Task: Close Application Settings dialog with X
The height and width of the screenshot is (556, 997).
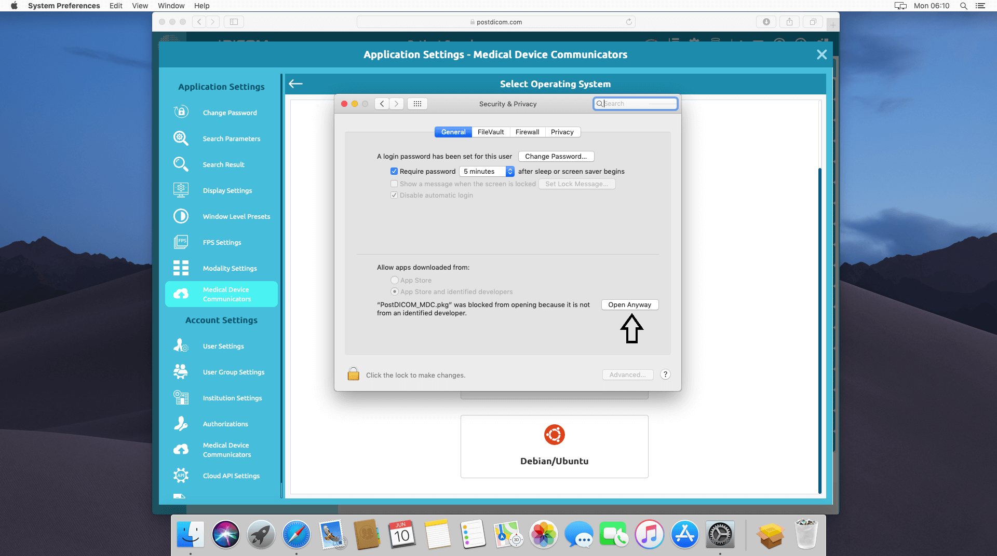Action: tap(821, 54)
